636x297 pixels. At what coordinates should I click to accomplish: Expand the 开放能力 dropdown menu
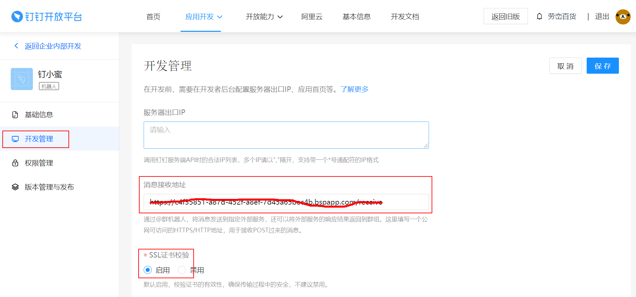[x=264, y=17]
